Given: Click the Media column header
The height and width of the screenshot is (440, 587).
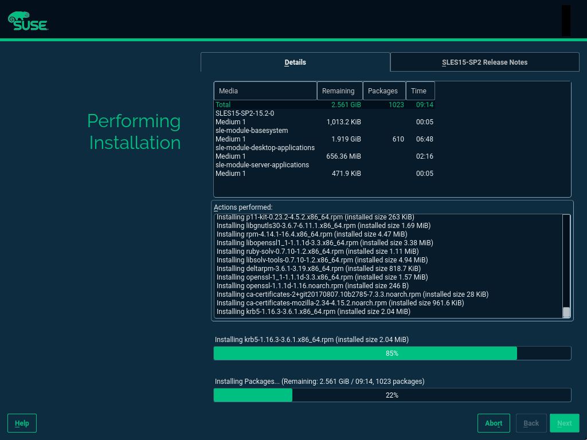Looking at the screenshot, I should coord(265,91).
